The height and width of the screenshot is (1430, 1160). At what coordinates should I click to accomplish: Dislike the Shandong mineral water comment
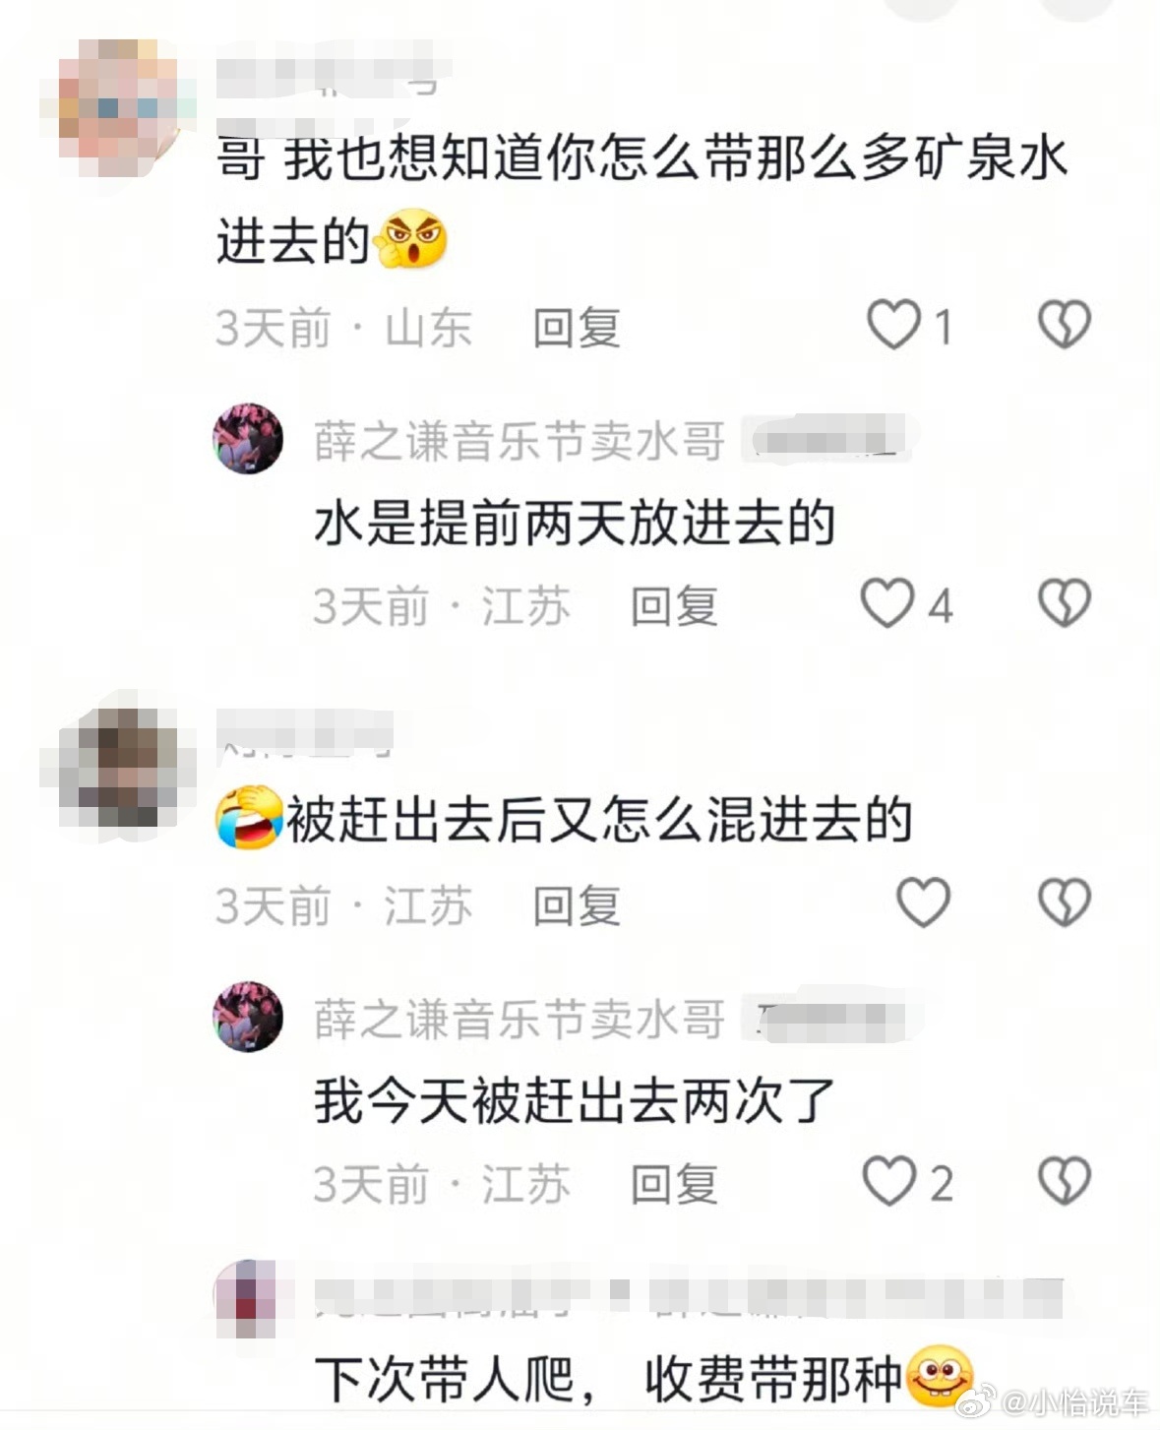1065,325
